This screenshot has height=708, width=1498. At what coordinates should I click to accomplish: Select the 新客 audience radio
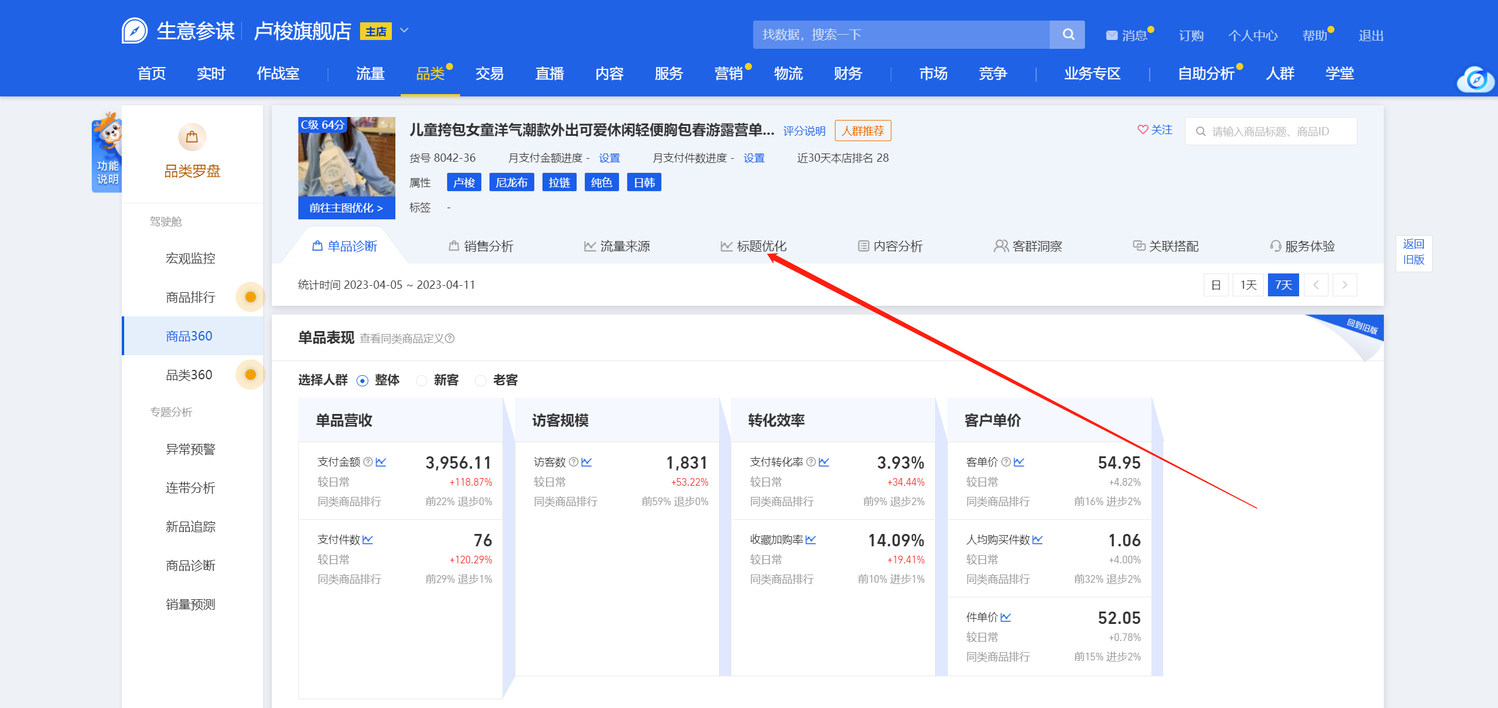[x=421, y=380]
